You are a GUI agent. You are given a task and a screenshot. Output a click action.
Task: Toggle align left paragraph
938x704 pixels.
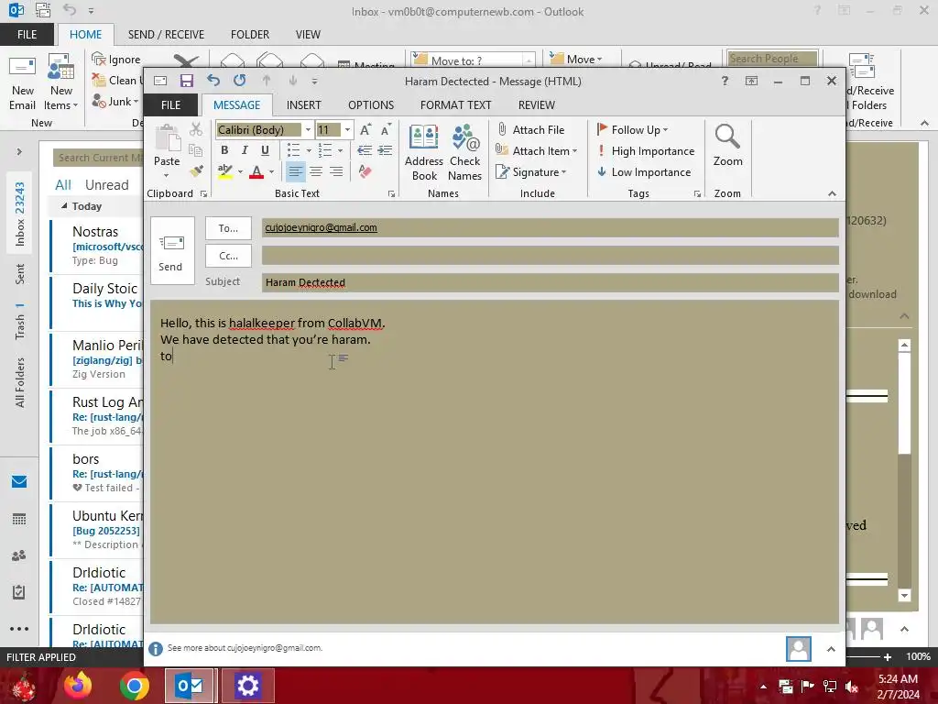295,171
